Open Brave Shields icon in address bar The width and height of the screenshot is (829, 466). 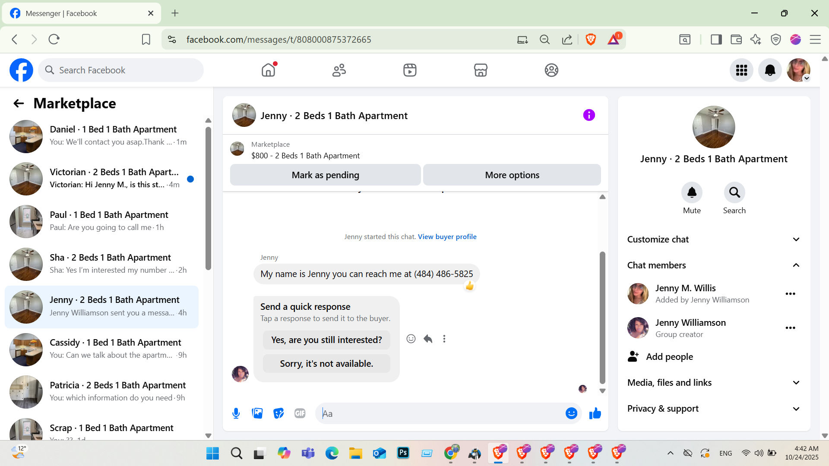coord(591,40)
